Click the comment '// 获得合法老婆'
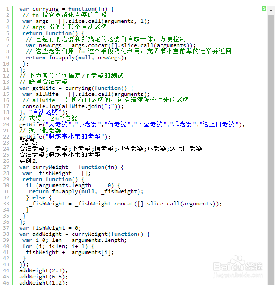 [x=44, y=81]
